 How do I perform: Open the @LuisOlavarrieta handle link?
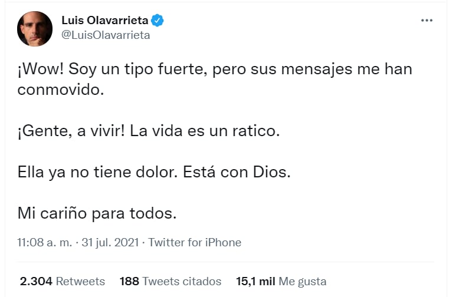pos(106,35)
